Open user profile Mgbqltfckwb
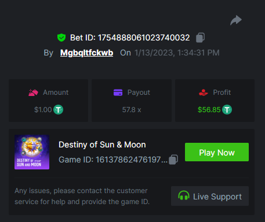 pos(86,53)
